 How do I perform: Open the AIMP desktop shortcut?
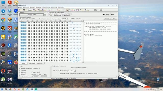tap(3, 29)
